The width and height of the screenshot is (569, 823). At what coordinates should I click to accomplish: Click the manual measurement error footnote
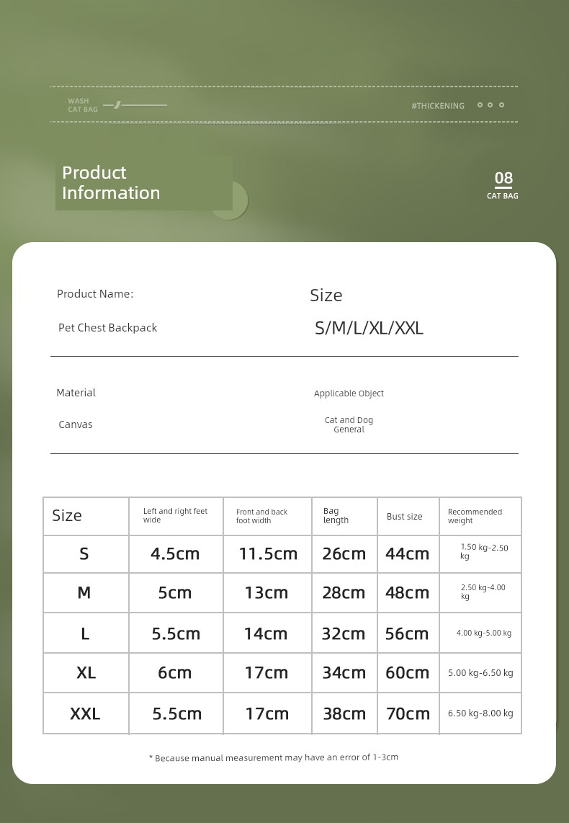(x=274, y=757)
